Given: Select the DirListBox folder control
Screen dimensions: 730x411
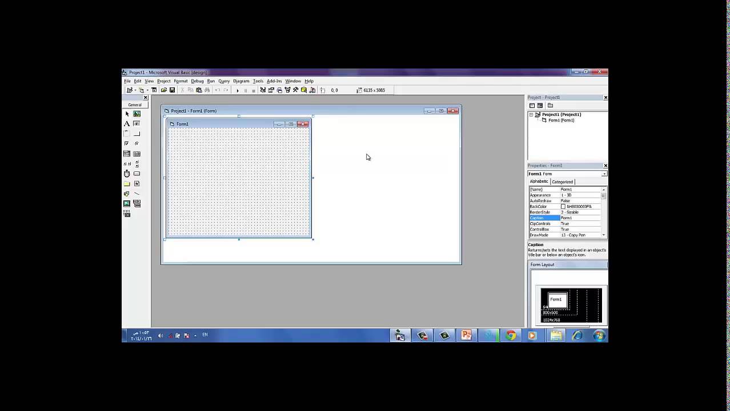Looking at the screenshot, I should 127,184.
